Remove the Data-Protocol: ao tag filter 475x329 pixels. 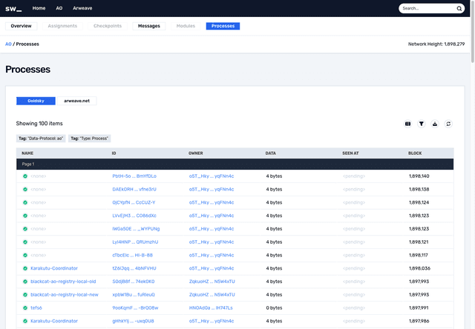point(41,139)
